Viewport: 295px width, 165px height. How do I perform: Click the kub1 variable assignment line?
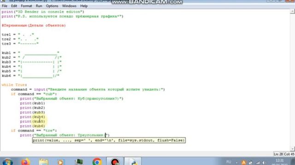[x=30, y=53]
